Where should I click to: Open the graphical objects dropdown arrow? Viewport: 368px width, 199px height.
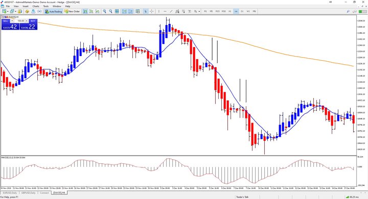(x=199, y=11)
